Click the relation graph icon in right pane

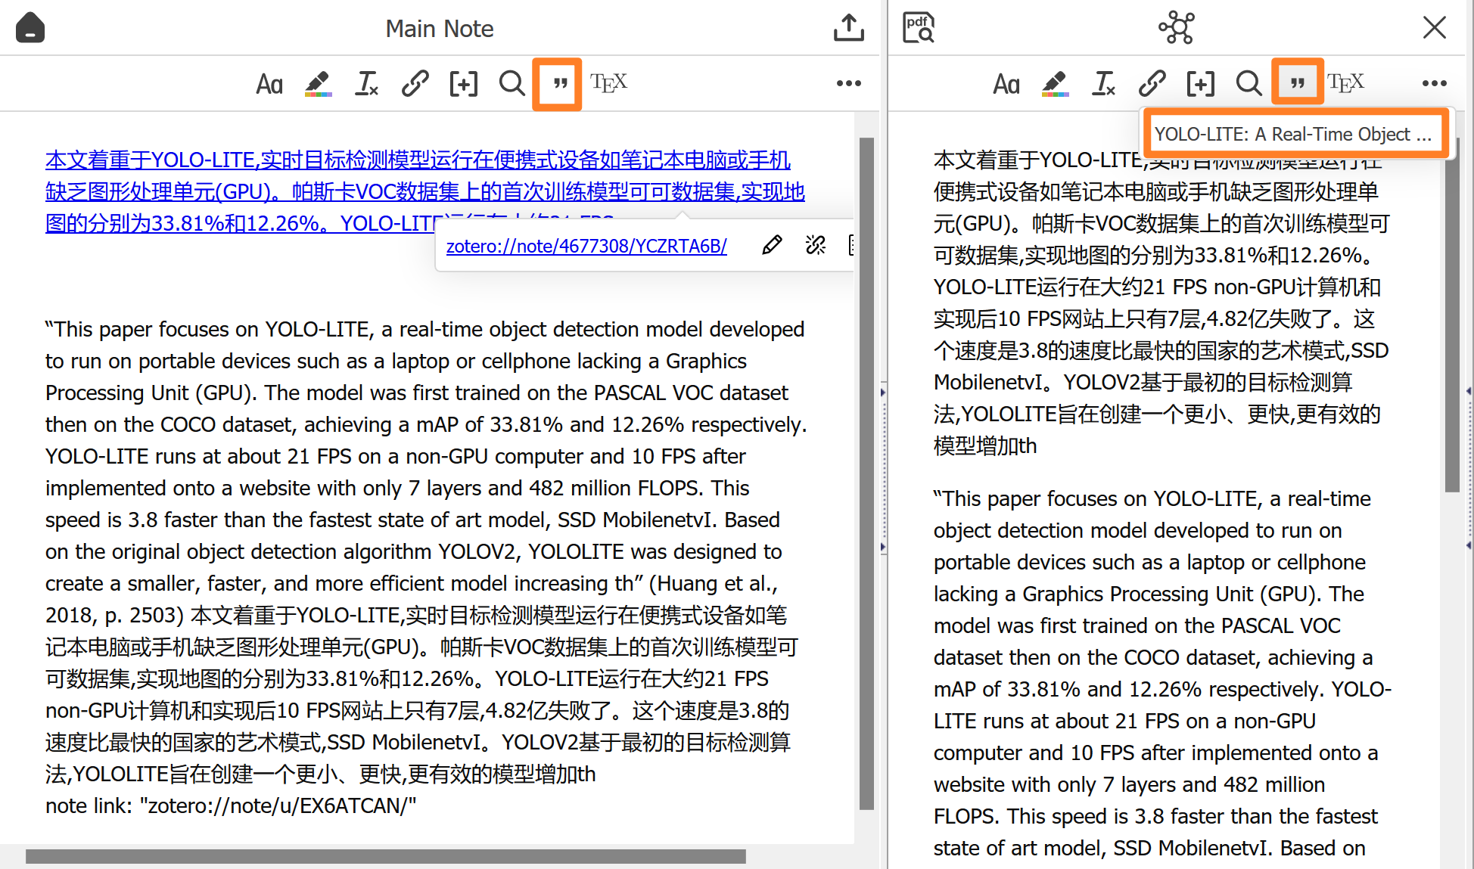(1174, 27)
